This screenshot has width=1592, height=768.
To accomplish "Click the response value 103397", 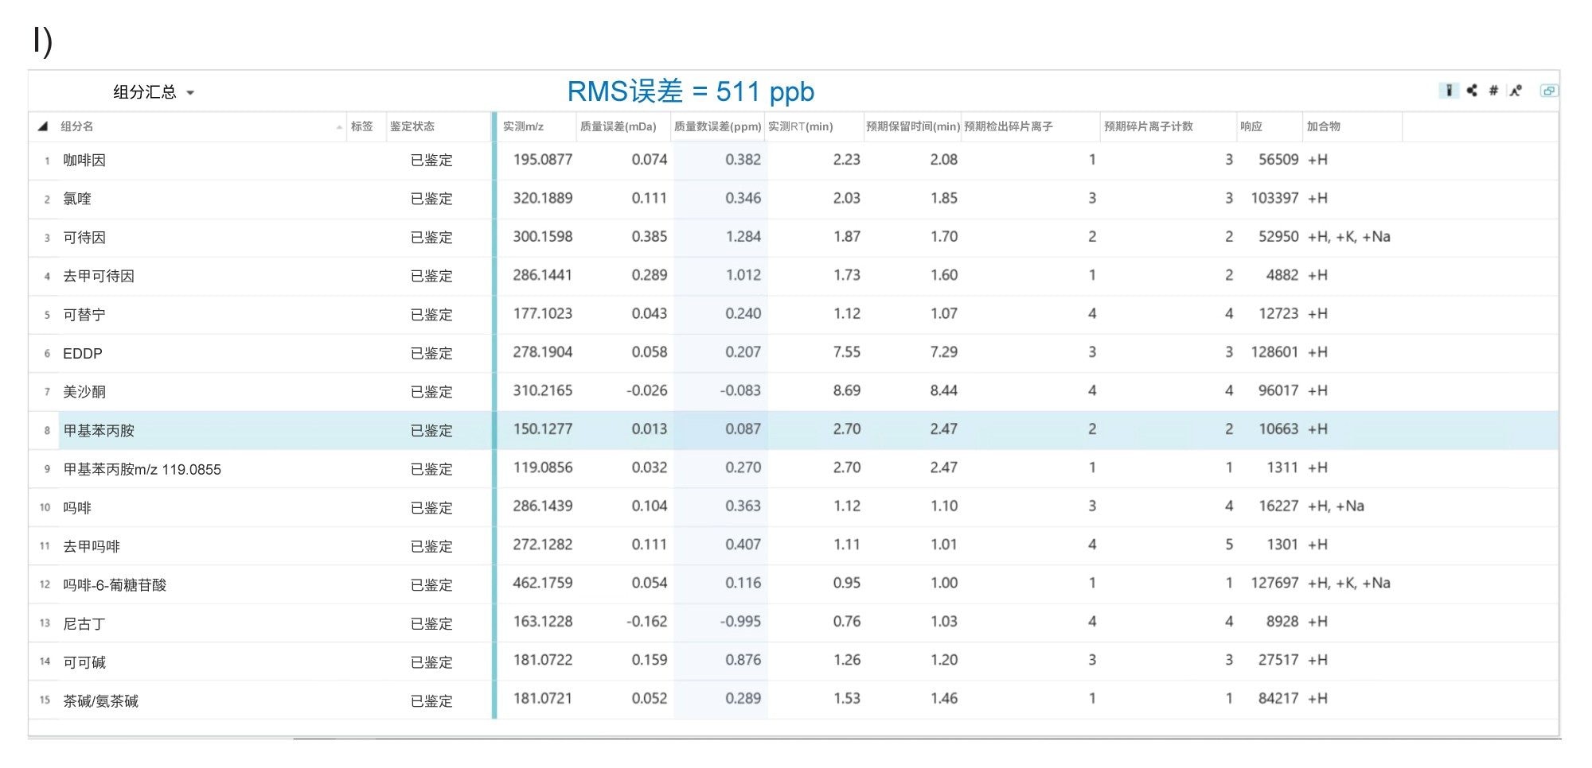I will [1274, 198].
